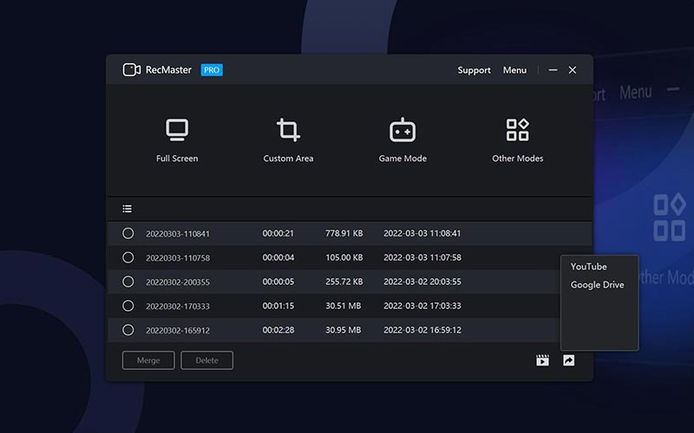
Task: Click date 2022-03-02 17:03:33
Action: coord(422,306)
